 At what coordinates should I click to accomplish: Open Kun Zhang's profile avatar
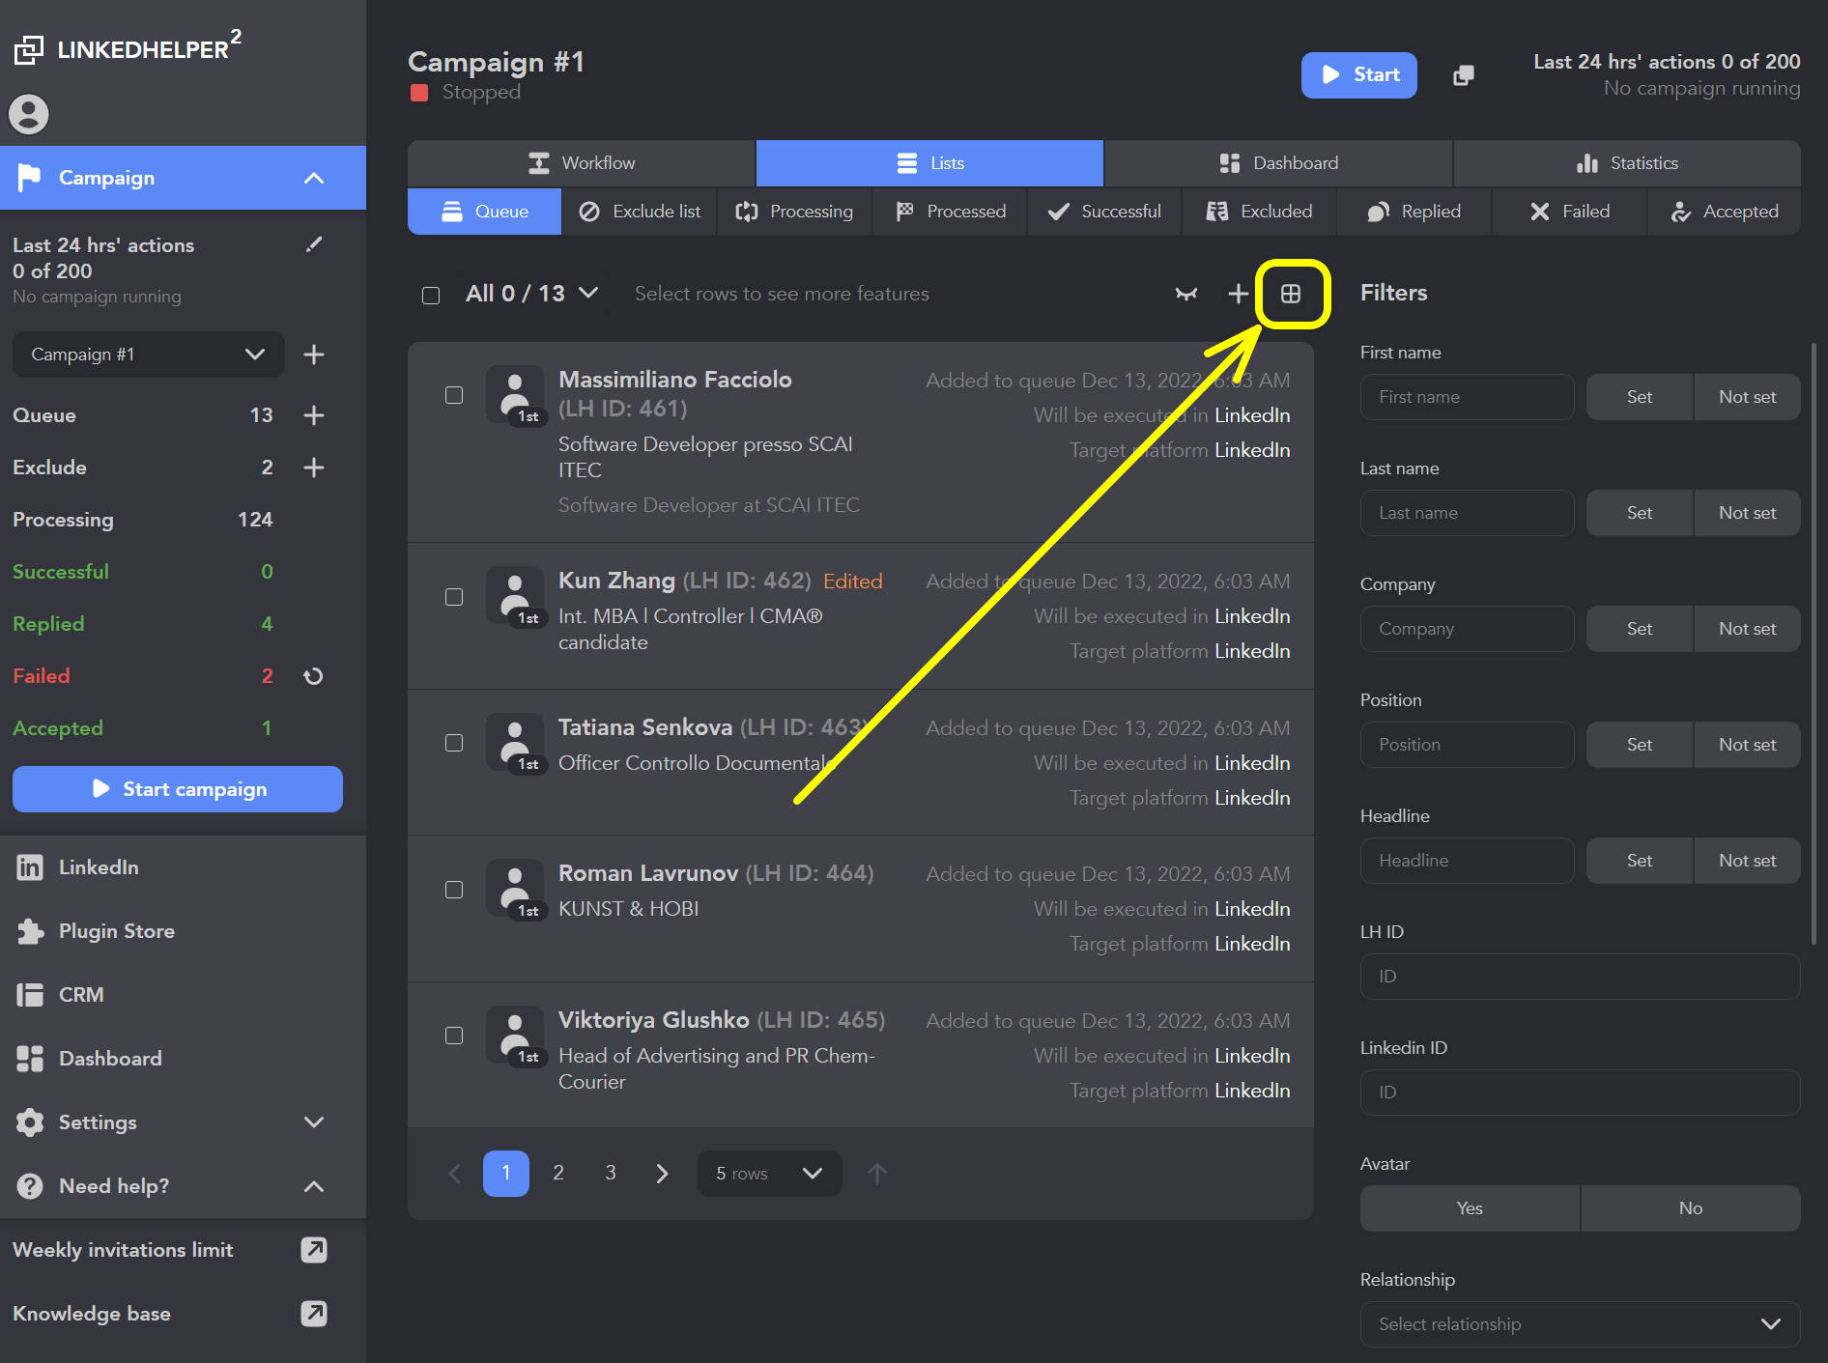point(515,596)
